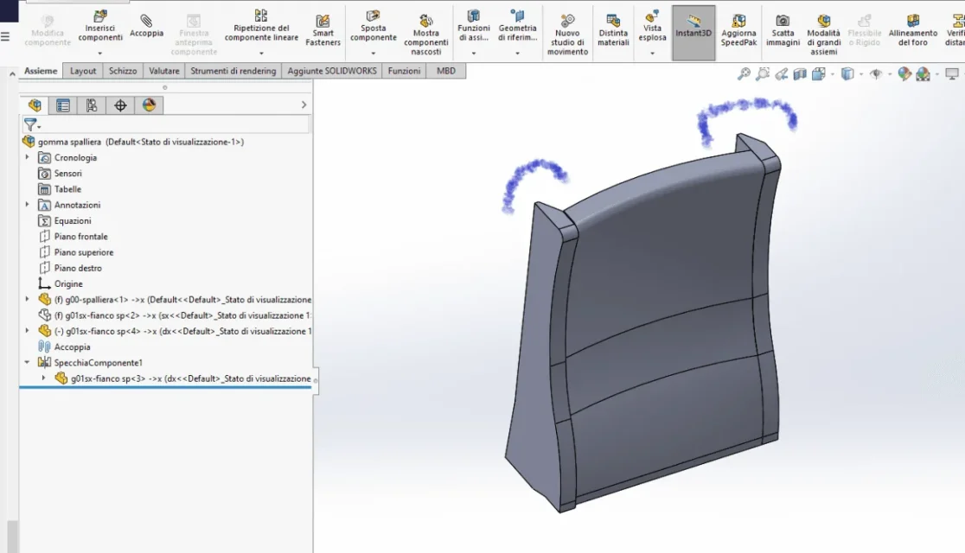Switch to FeatureManager design tree tab
Image resolution: width=965 pixels, height=553 pixels.
(x=35, y=105)
